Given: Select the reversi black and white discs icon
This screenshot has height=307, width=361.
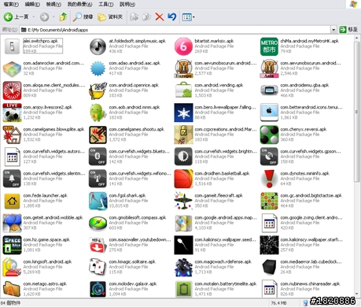Looking at the screenshot, I should (x=269, y=135).
